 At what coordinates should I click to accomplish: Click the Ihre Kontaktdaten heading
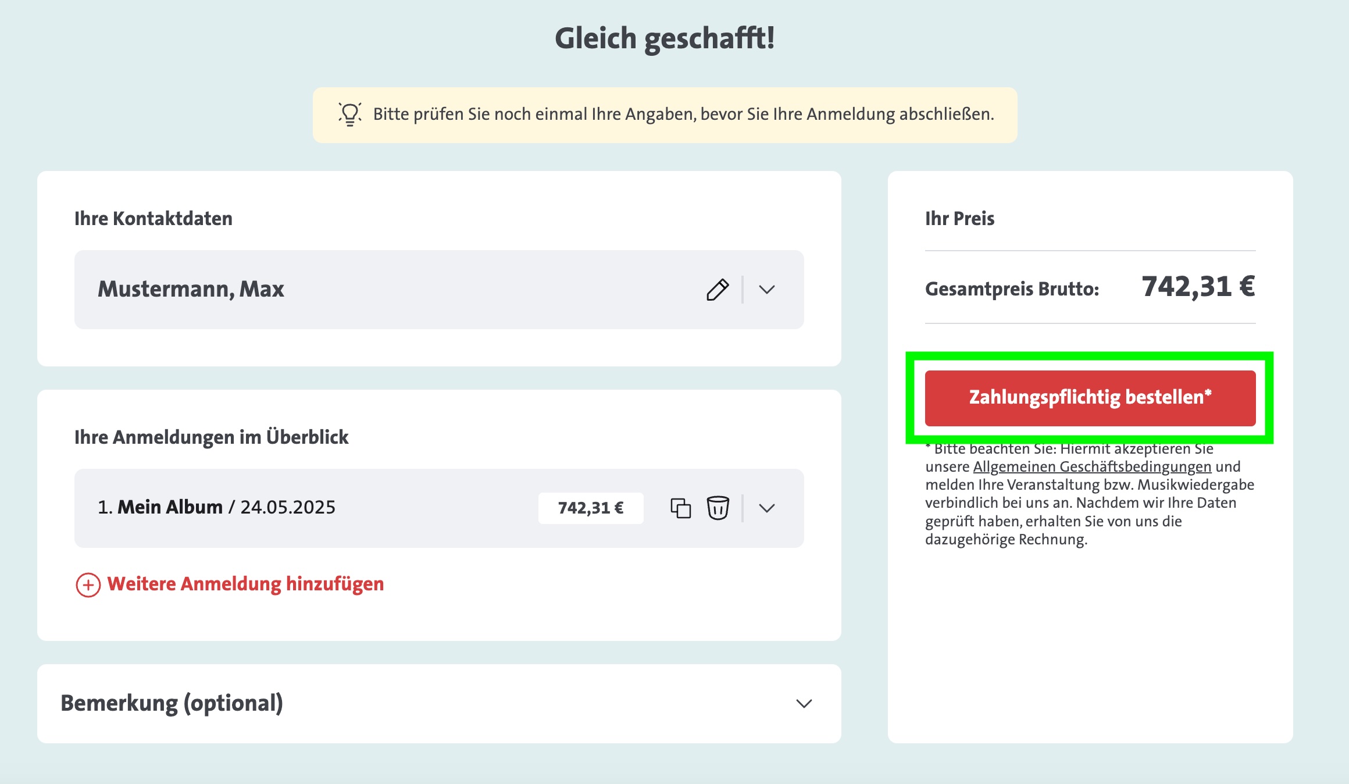154,219
